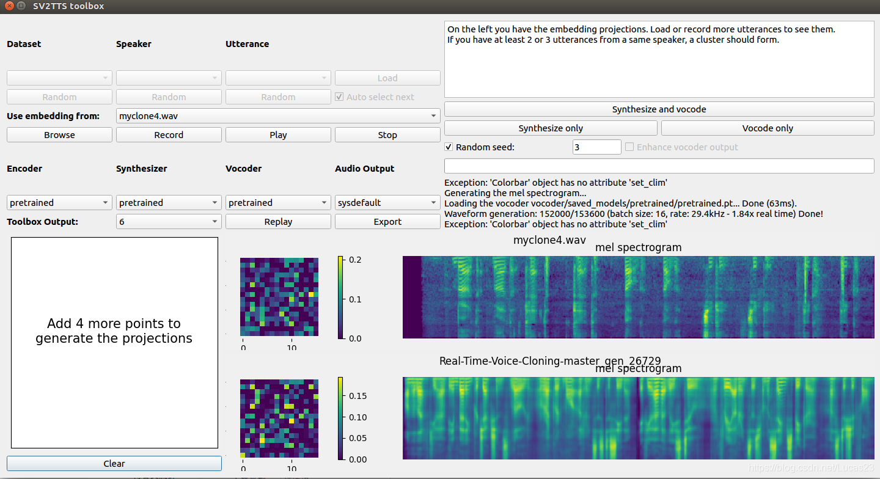Click the Synthesize only button

(x=550, y=128)
